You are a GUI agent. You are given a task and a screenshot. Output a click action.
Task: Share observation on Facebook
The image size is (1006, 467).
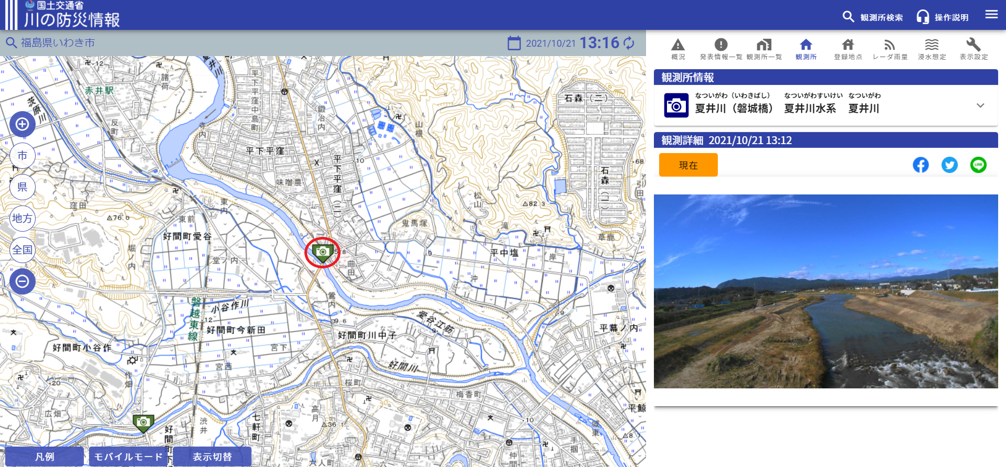coord(921,165)
